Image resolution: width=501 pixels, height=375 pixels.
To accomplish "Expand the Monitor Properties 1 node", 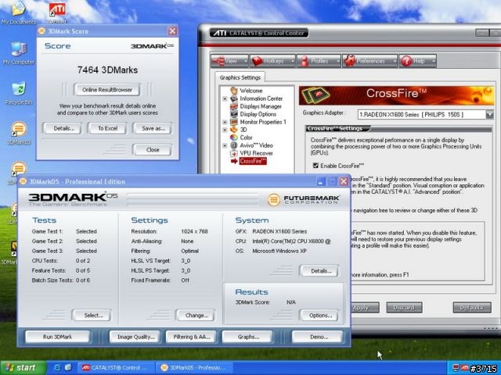I will 225,122.
